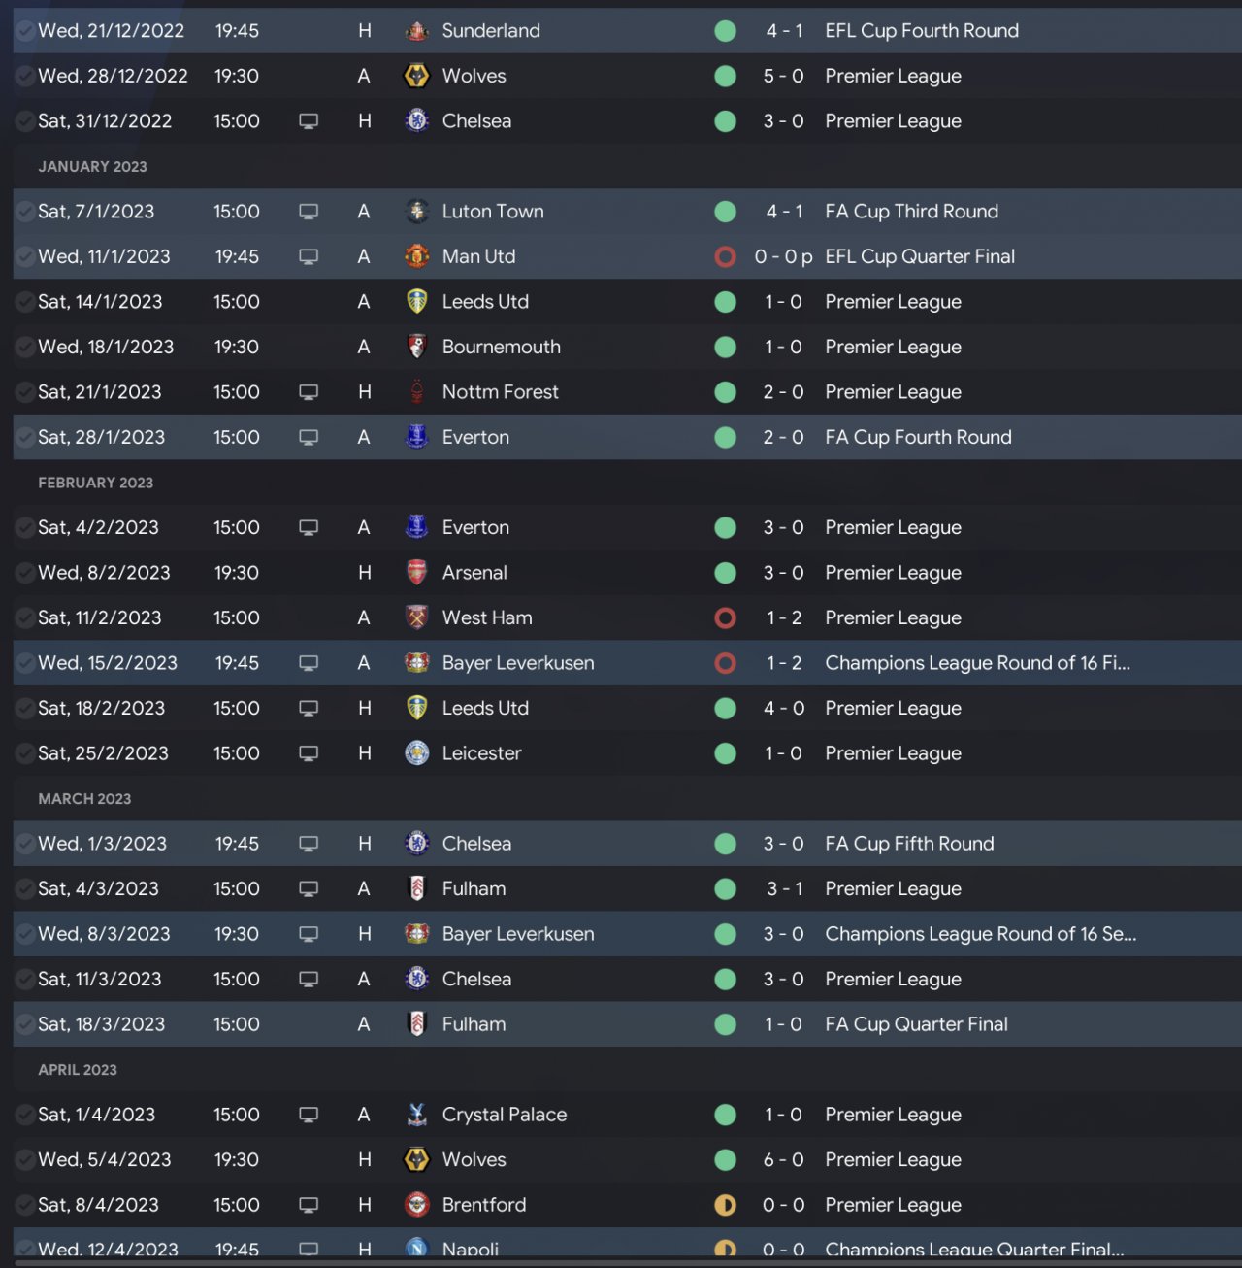Click the draw indicator on Brentford row

pyautogui.click(x=725, y=1205)
